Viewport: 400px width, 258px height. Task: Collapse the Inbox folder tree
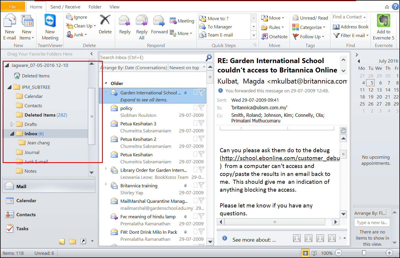point(12,134)
